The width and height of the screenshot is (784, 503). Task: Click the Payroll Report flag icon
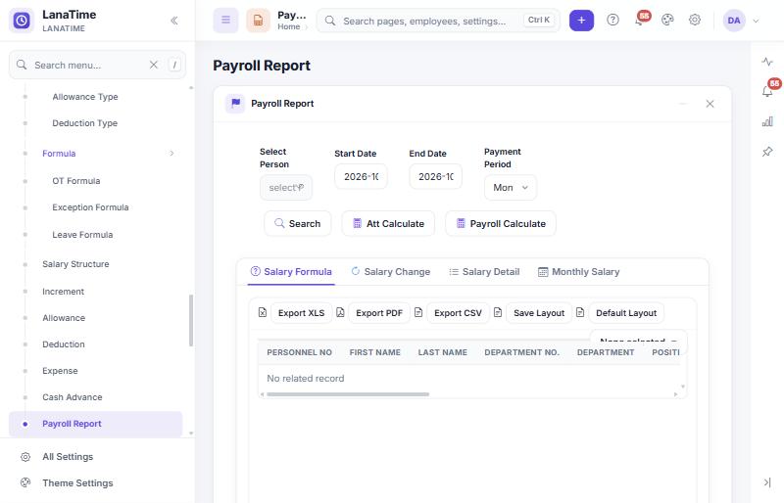[235, 104]
